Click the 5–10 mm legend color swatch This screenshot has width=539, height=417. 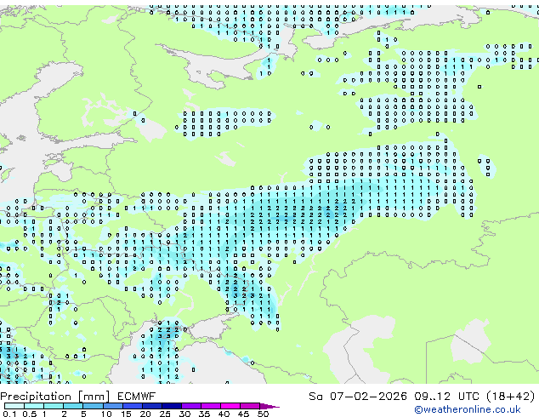pyautogui.click(x=94, y=406)
